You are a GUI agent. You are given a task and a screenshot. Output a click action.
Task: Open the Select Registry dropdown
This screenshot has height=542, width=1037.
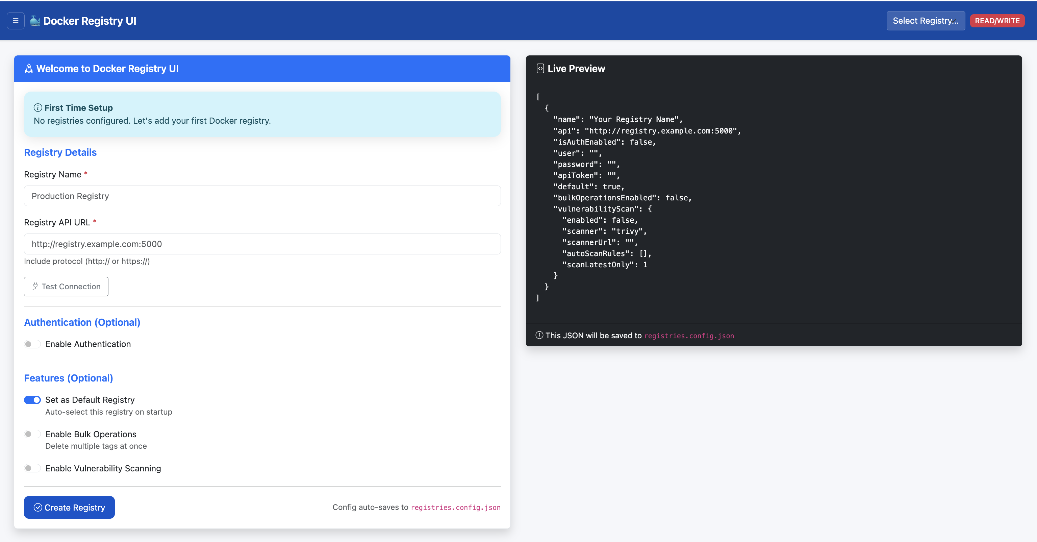[925, 21]
